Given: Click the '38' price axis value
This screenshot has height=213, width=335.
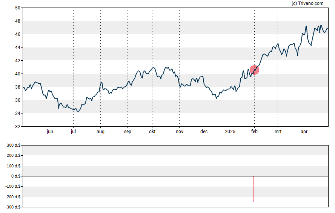Looking at the screenshot, I should click(x=18, y=87).
